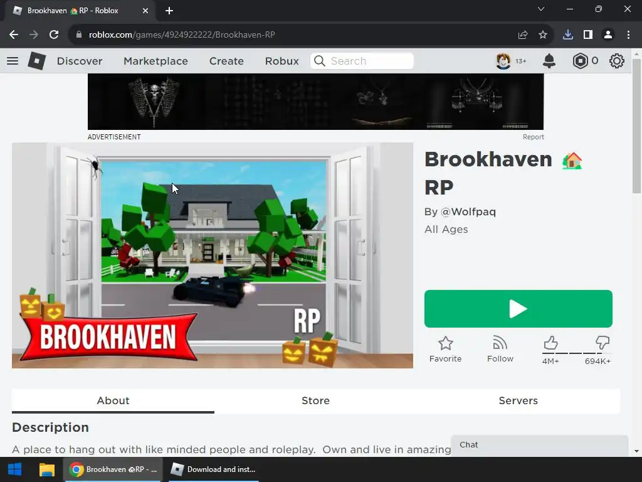This screenshot has width=642, height=482.
Task: Go forward in browser history
Action: point(34,35)
